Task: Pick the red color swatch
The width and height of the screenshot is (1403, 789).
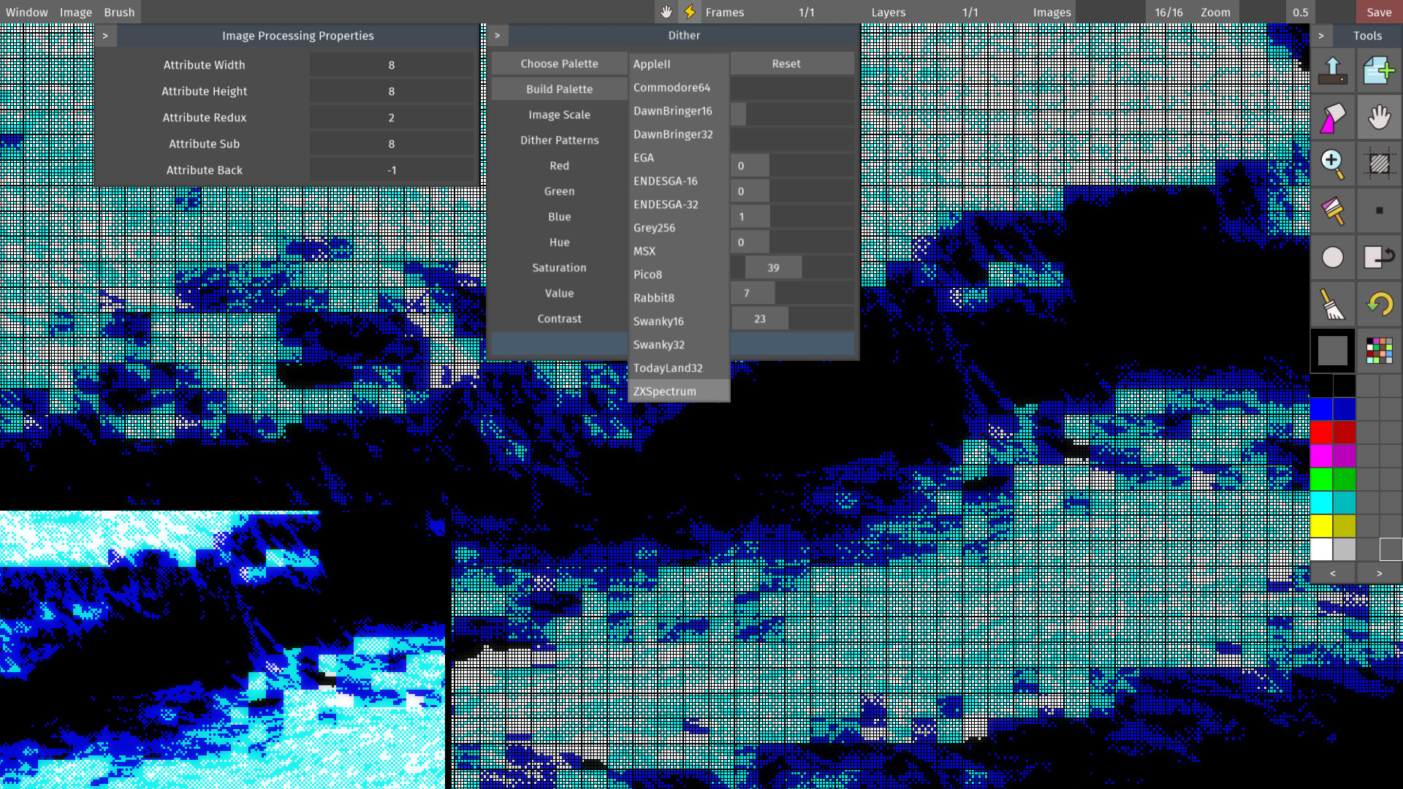Action: pos(1322,432)
